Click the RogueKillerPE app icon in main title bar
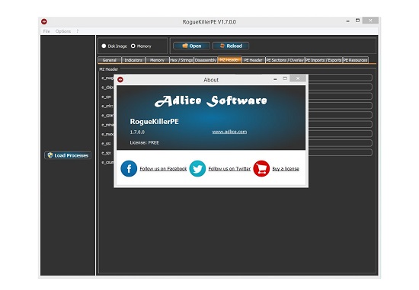The width and height of the screenshot is (419, 290). pyautogui.click(x=44, y=21)
